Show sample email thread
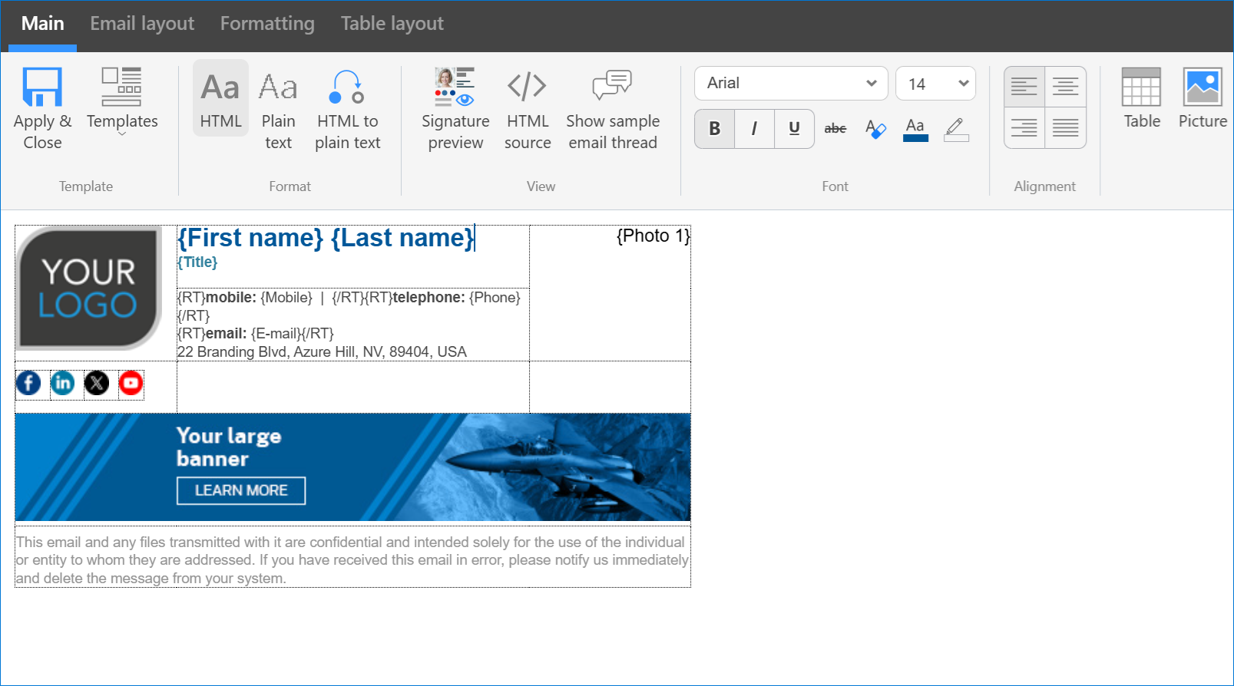The width and height of the screenshot is (1234, 686). pyautogui.click(x=612, y=108)
